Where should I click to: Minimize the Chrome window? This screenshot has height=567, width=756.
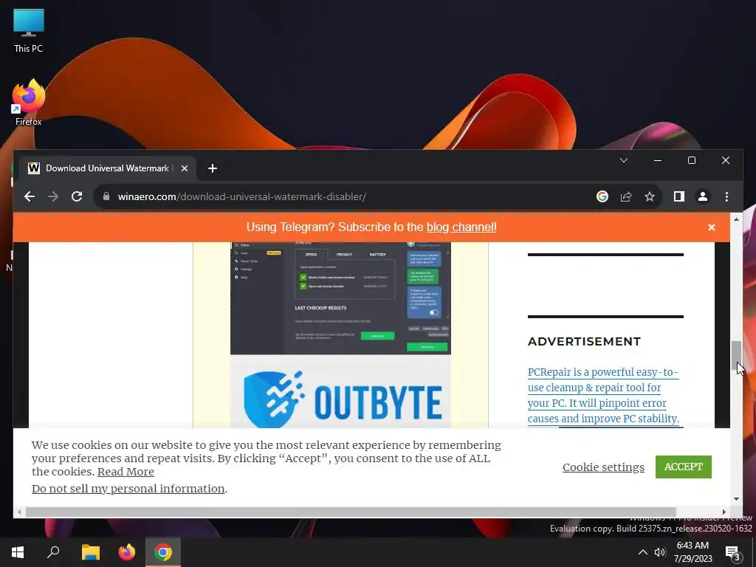[x=658, y=160]
